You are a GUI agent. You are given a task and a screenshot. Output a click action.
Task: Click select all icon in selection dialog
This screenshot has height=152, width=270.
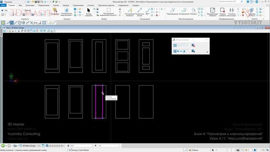[193, 51]
